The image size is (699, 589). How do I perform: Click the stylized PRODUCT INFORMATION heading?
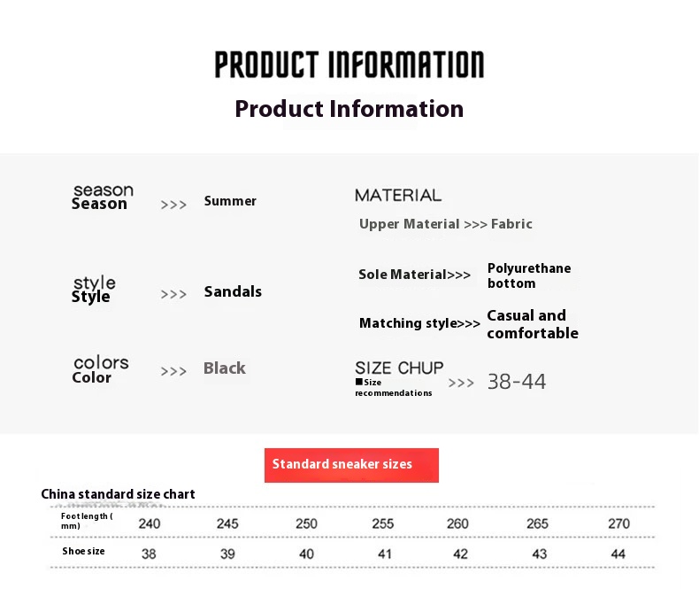tap(349, 65)
